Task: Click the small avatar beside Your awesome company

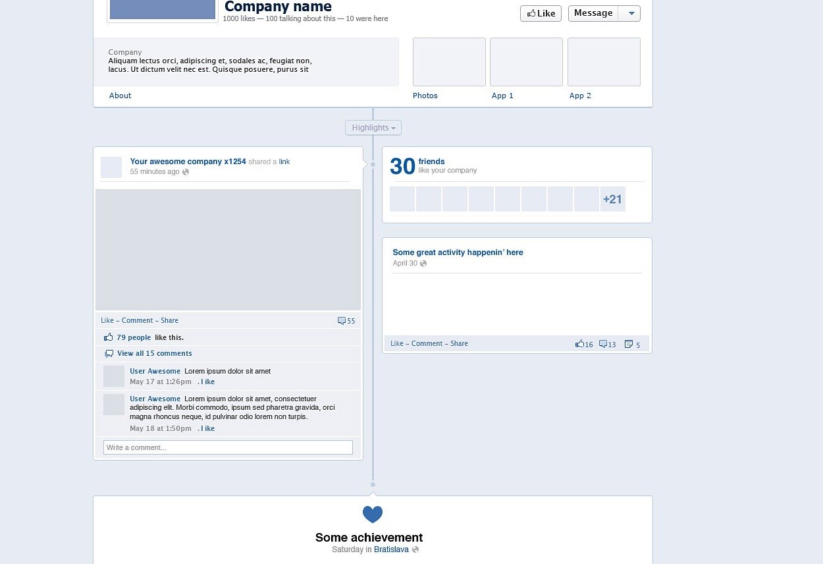Action: [x=111, y=167]
